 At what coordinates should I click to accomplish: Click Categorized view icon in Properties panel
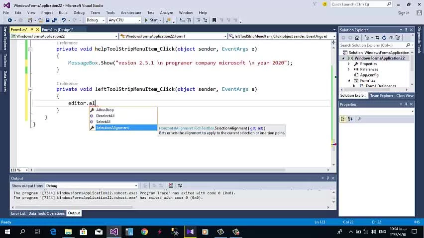(x=343, y=119)
